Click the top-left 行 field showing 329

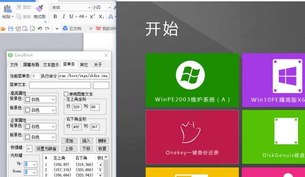(77, 107)
